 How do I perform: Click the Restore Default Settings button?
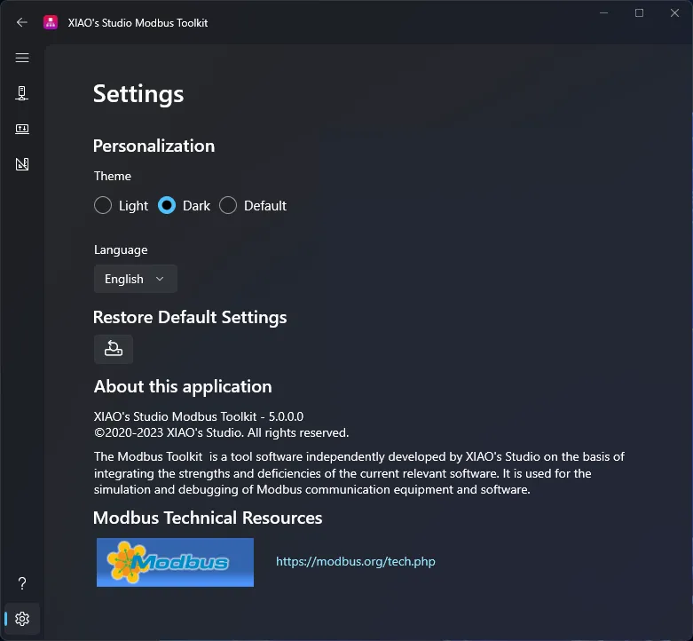tap(114, 349)
